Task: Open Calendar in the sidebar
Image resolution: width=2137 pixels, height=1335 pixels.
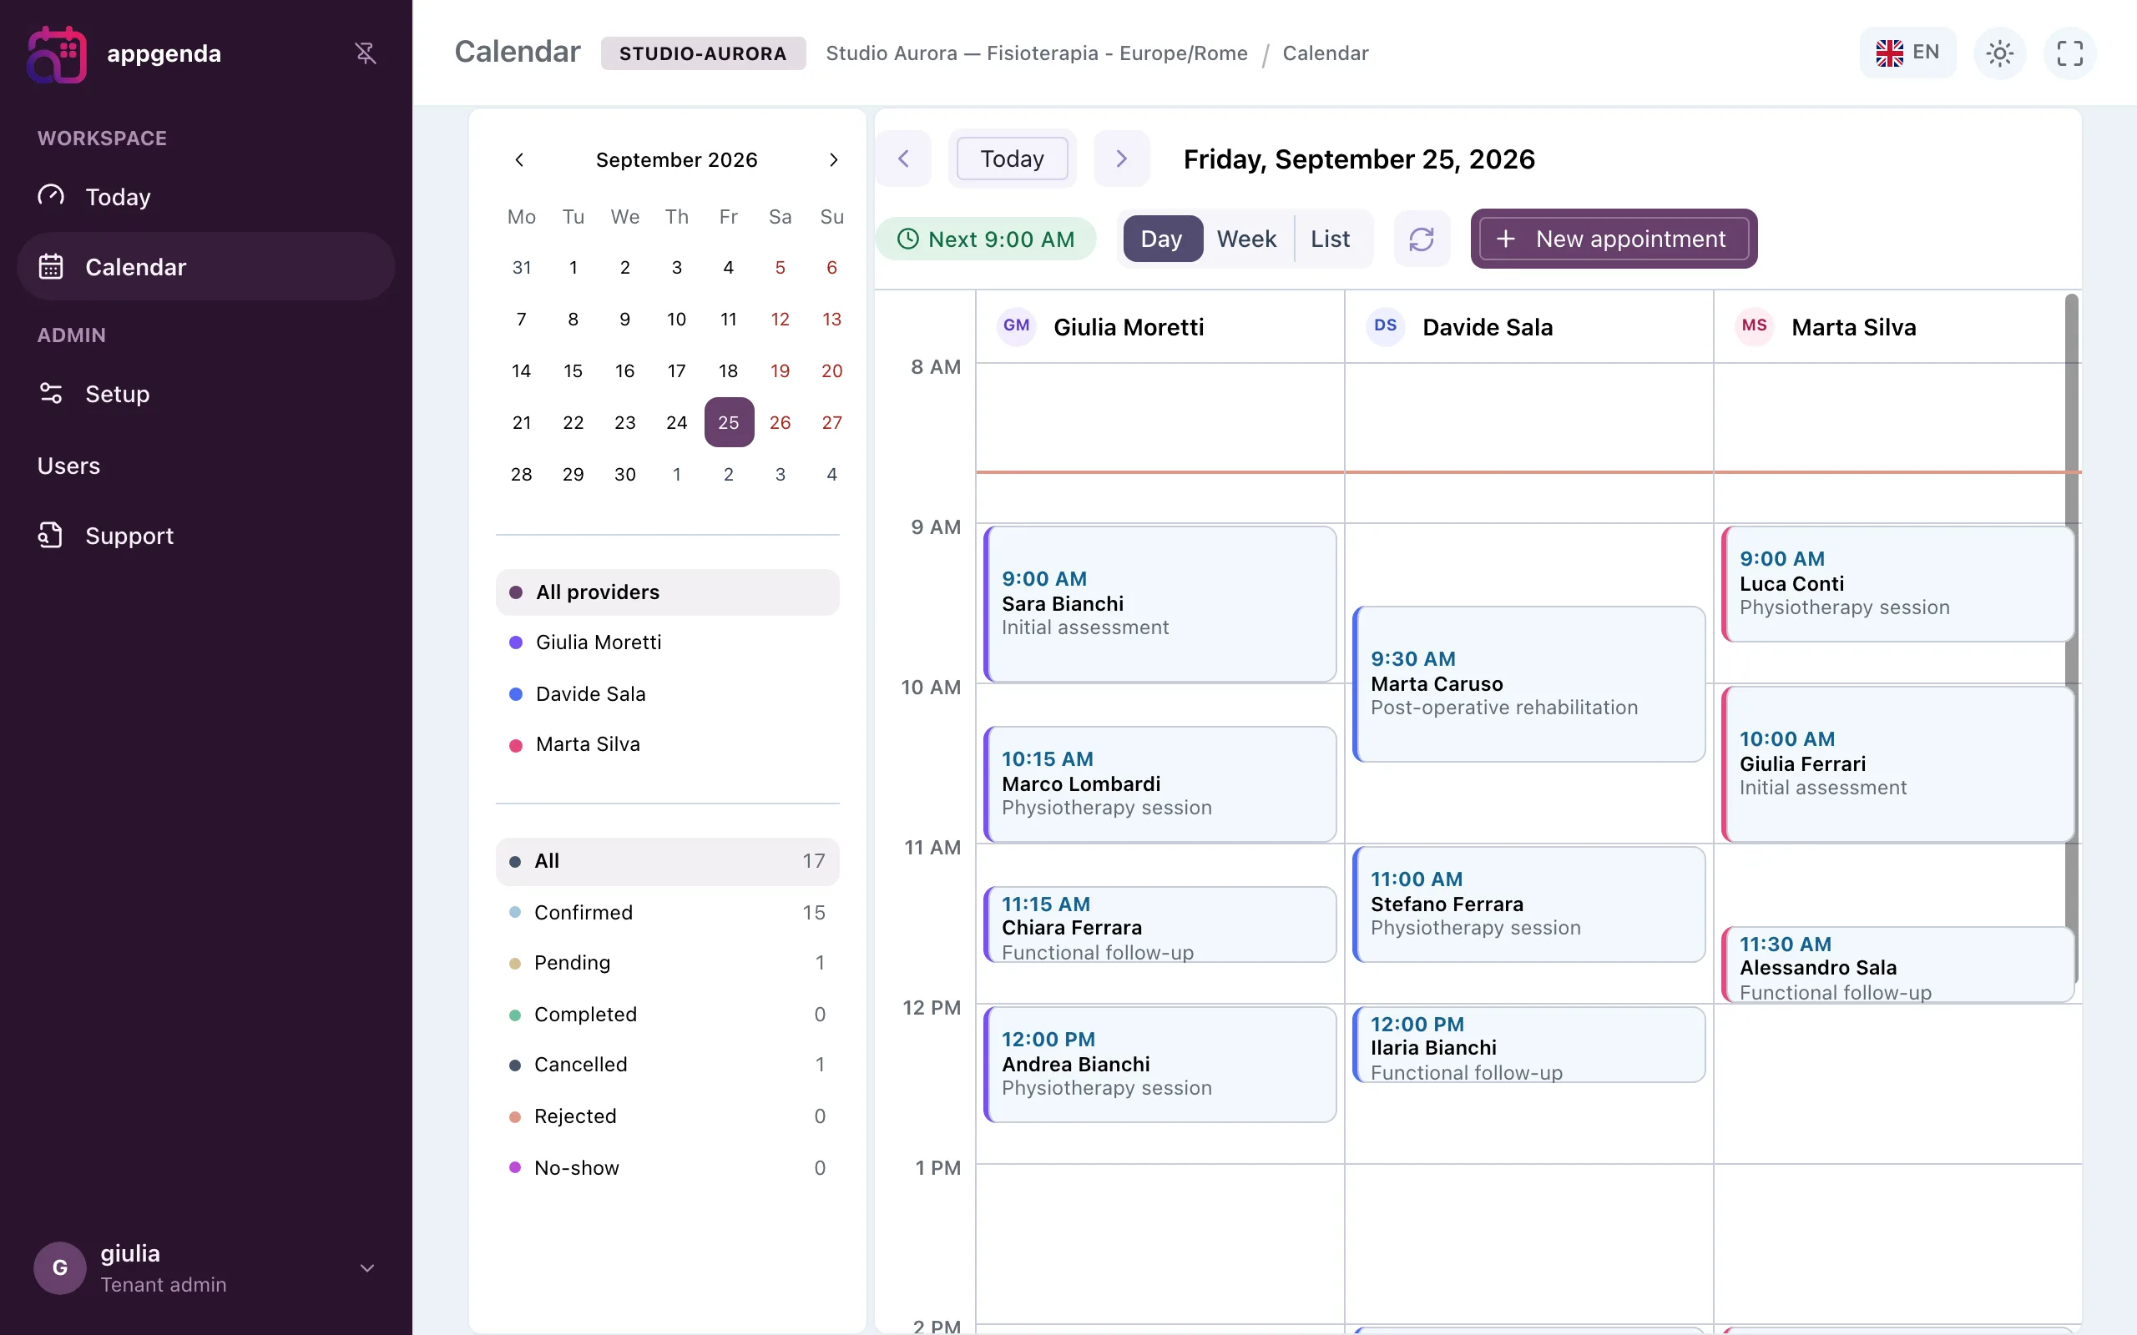Action: [x=205, y=267]
